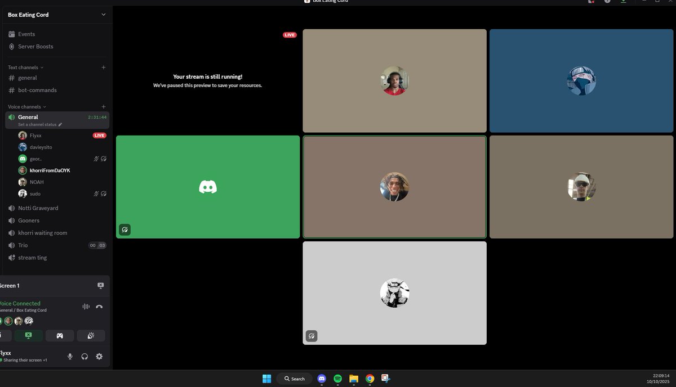Click Set a channel status
Screen dimensions: 676x387
[x=40, y=124]
